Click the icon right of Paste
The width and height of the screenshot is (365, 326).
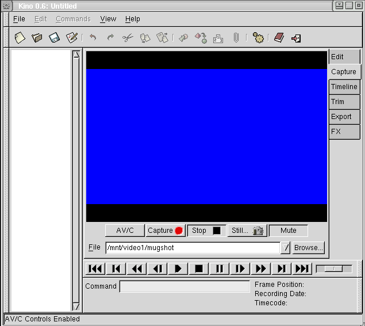pyautogui.click(x=183, y=38)
